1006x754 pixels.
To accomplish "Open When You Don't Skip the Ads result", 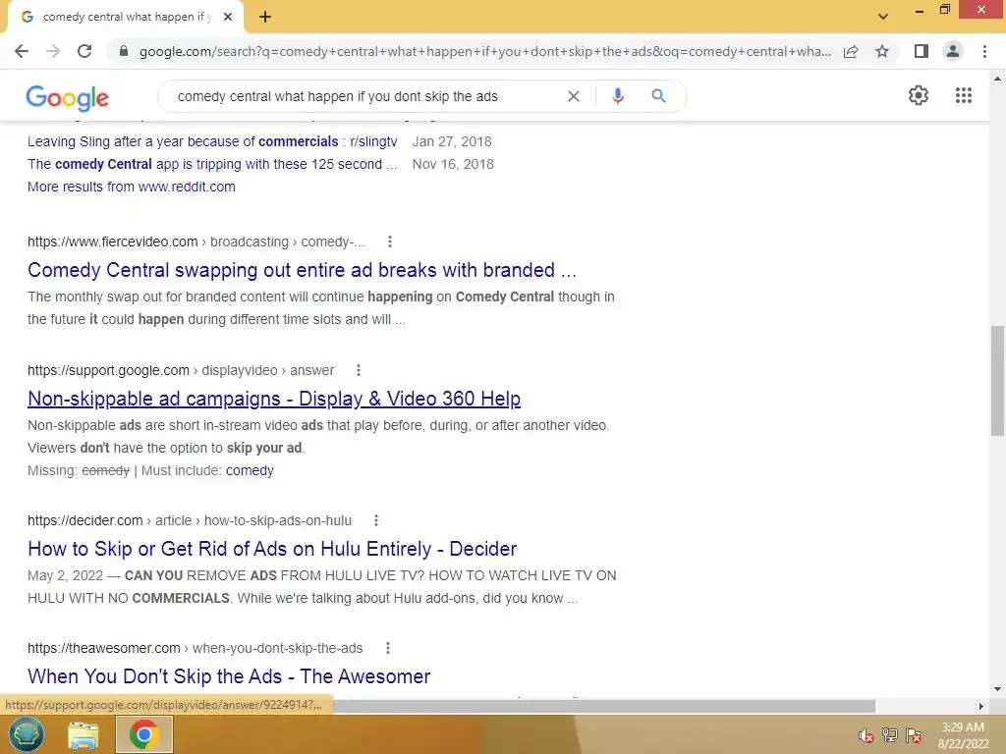I will 229,676.
